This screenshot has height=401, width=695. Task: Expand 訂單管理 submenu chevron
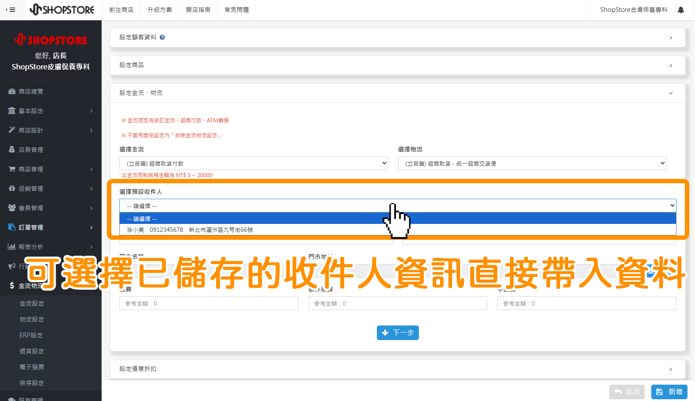[91, 227]
